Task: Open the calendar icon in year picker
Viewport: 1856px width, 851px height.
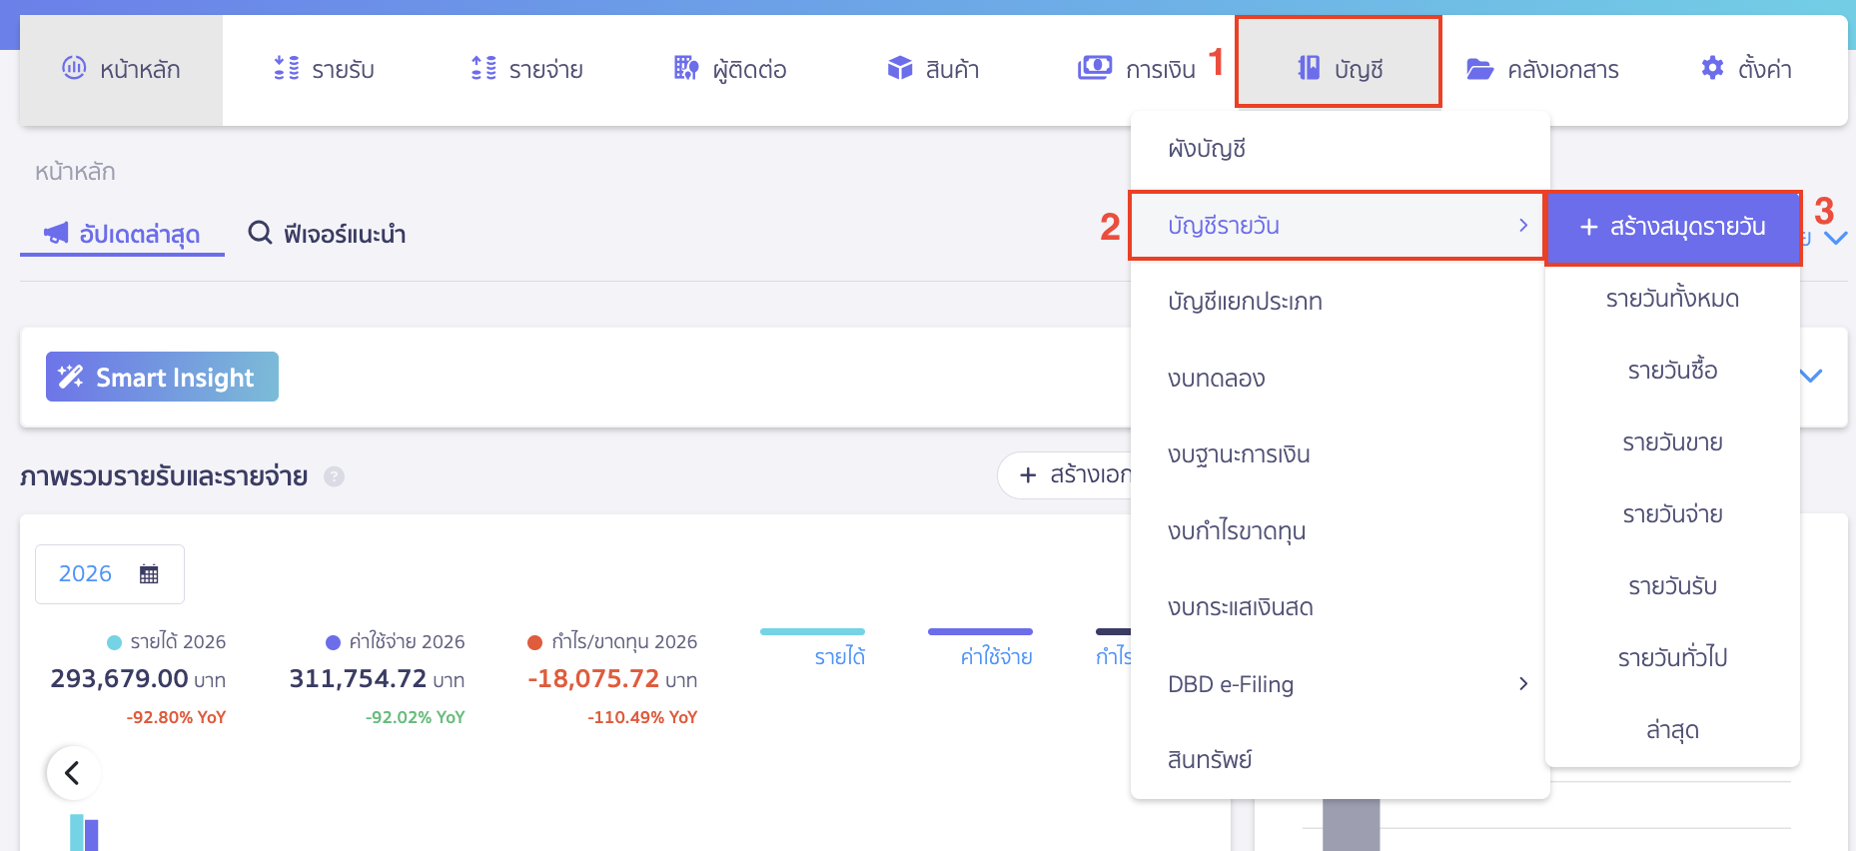Action: pos(149,574)
